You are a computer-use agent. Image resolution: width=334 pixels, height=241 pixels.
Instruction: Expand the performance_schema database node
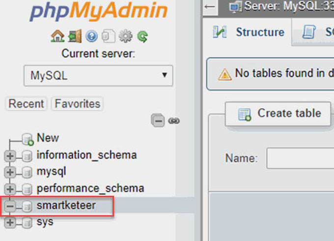point(10,189)
